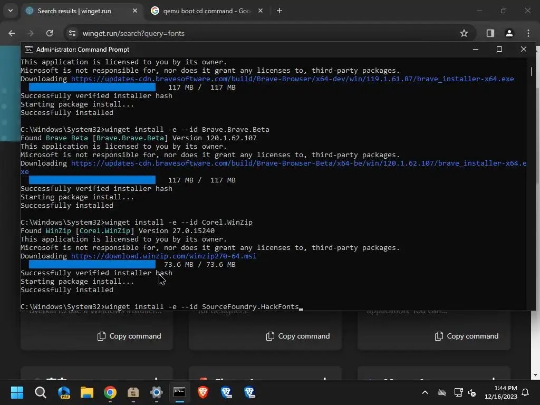540x405 pixels.
Task: Close the Administrator Command Prompt window
Action: (524, 49)
